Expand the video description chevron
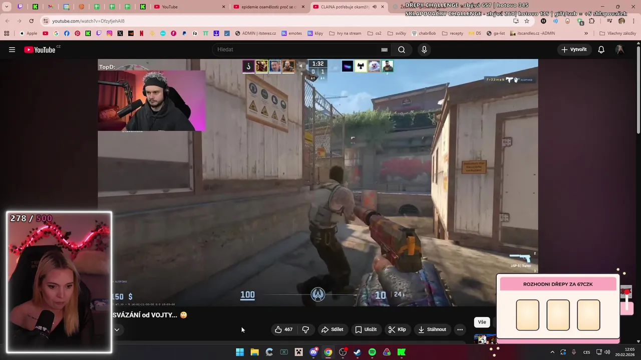The width and height of the screenshot is (641, 360). pyautogui.click(x=117, y=329)
